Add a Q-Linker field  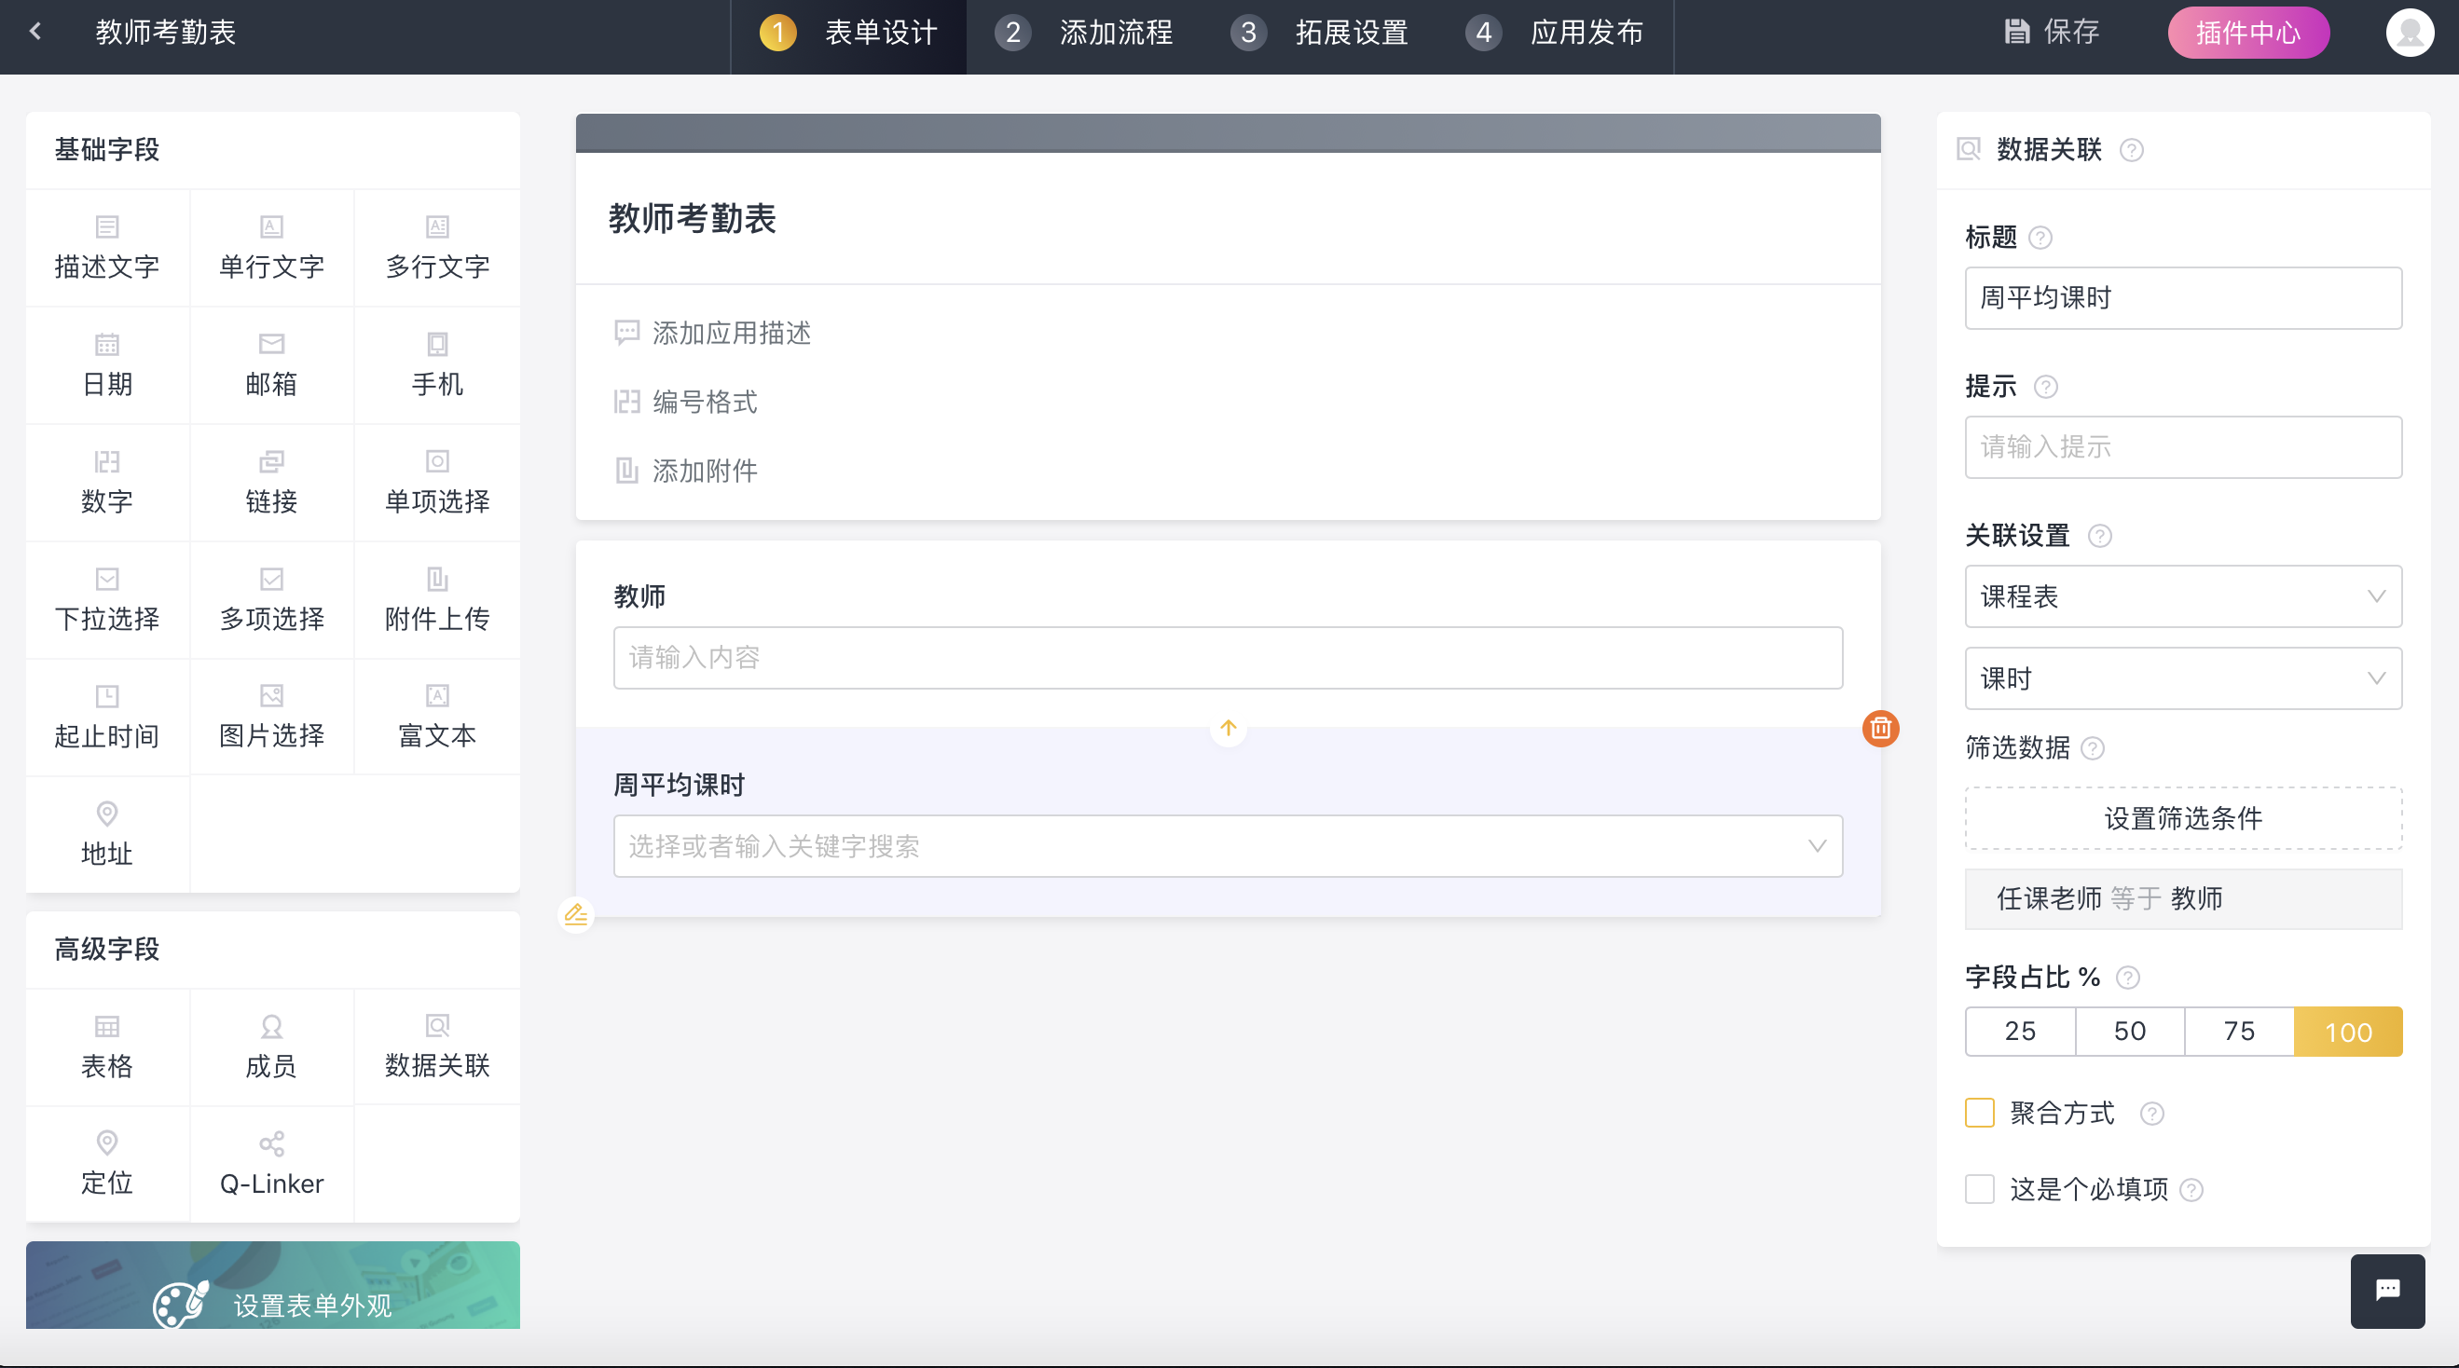(x=271, y=1165)
